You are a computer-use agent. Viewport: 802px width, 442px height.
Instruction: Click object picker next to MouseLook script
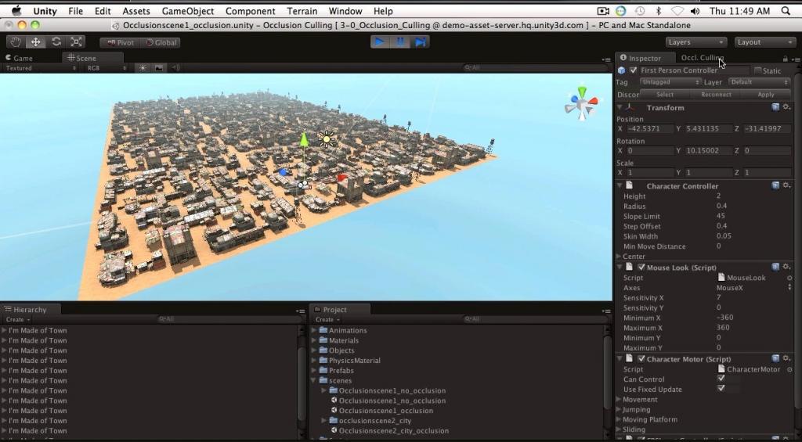[789, 278]
